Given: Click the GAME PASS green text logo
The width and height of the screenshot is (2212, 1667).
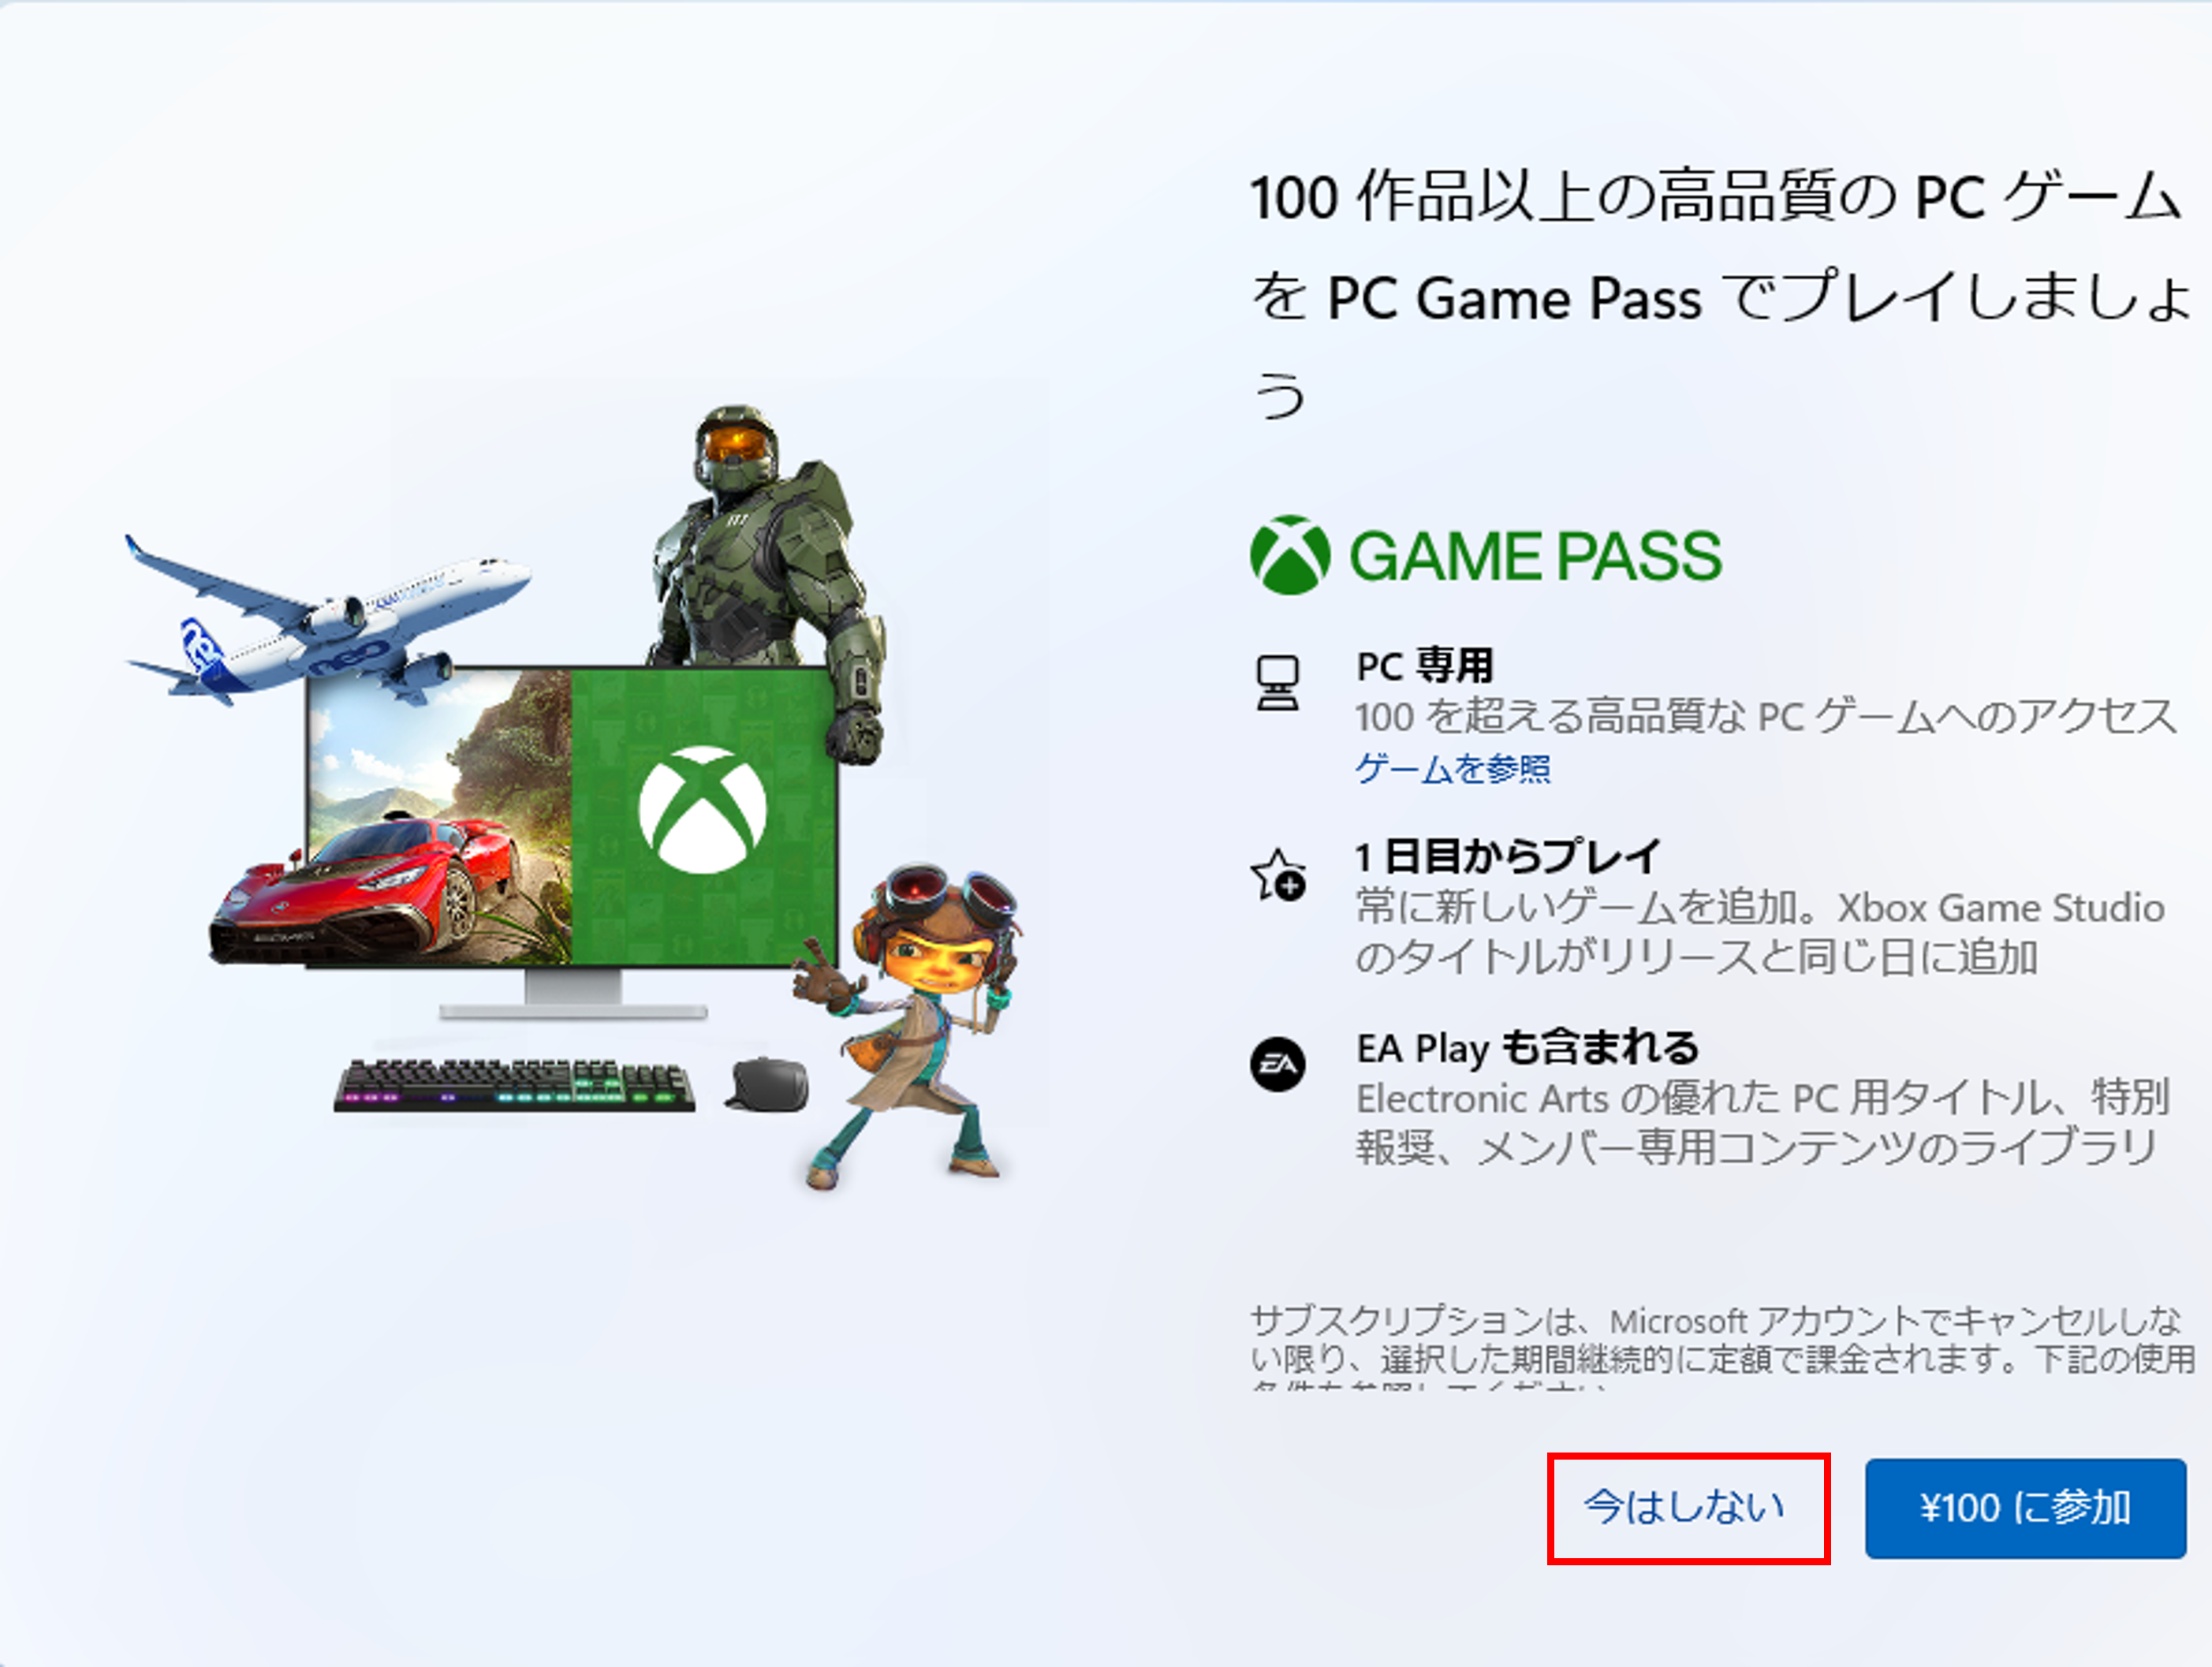Looking at the screenshot, I should (x=1536, y=556).
